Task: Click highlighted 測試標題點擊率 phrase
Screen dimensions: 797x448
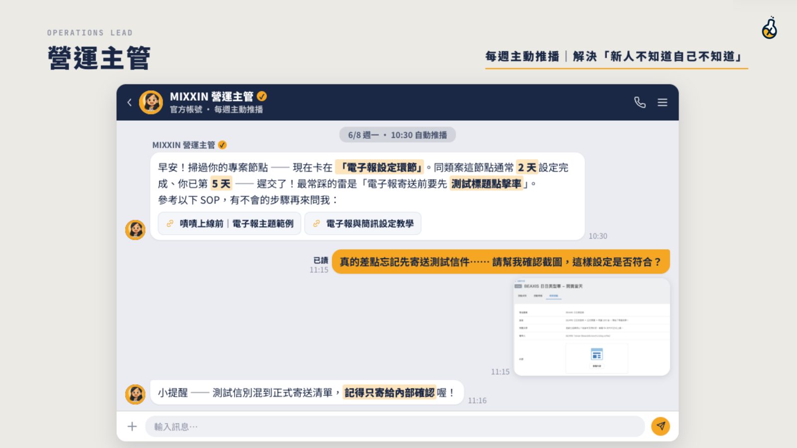Action: [487, 184]
